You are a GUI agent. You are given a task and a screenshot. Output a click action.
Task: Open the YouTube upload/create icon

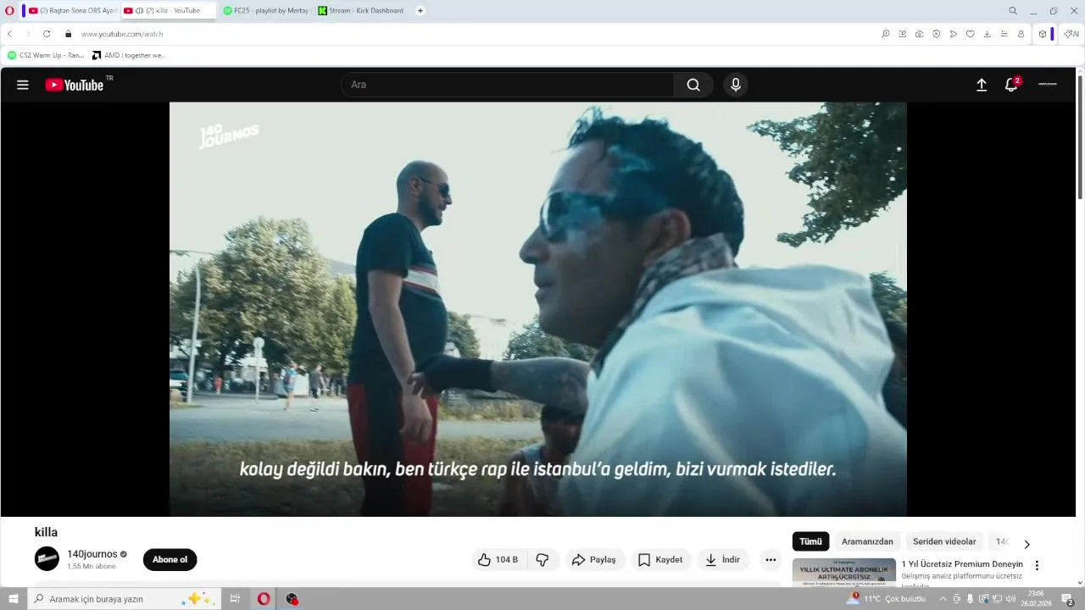click(x=982, y=85)
